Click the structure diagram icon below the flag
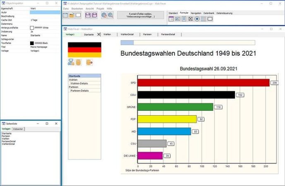 (x=71, y=62)
